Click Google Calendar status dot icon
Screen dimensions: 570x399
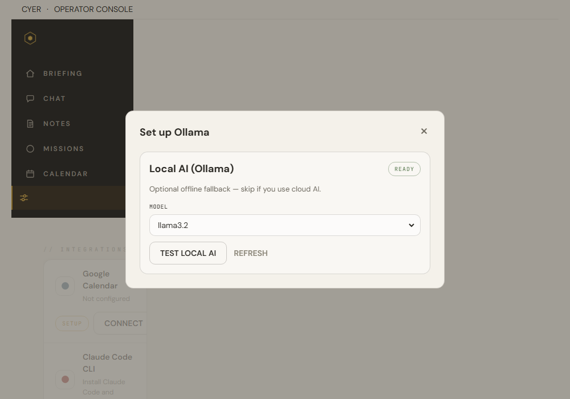pos(65,286)
